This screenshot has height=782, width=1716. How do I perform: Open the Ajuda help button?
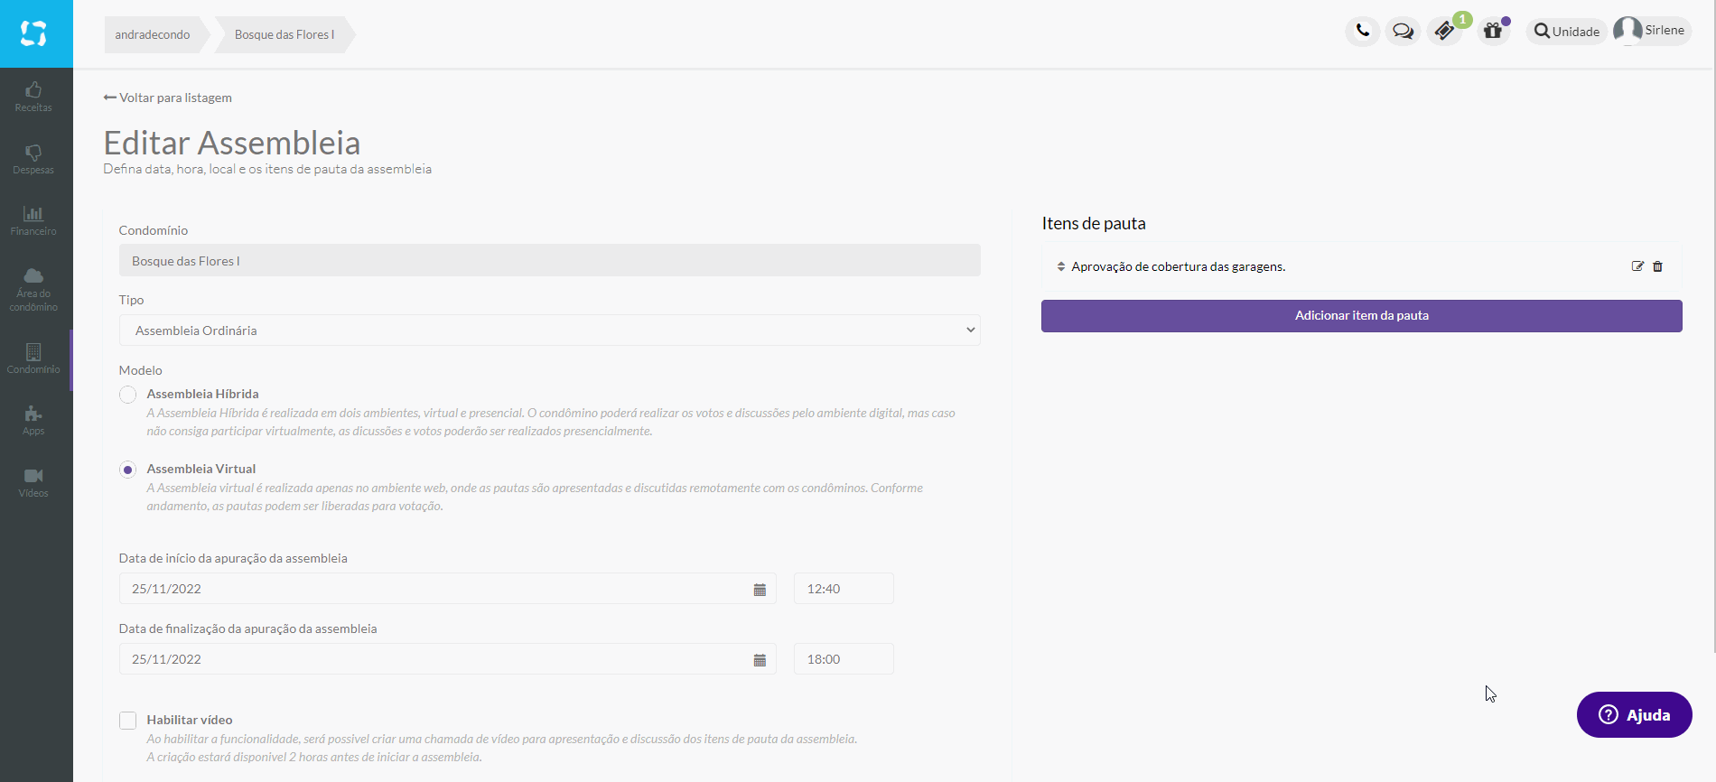(1634, 715)
